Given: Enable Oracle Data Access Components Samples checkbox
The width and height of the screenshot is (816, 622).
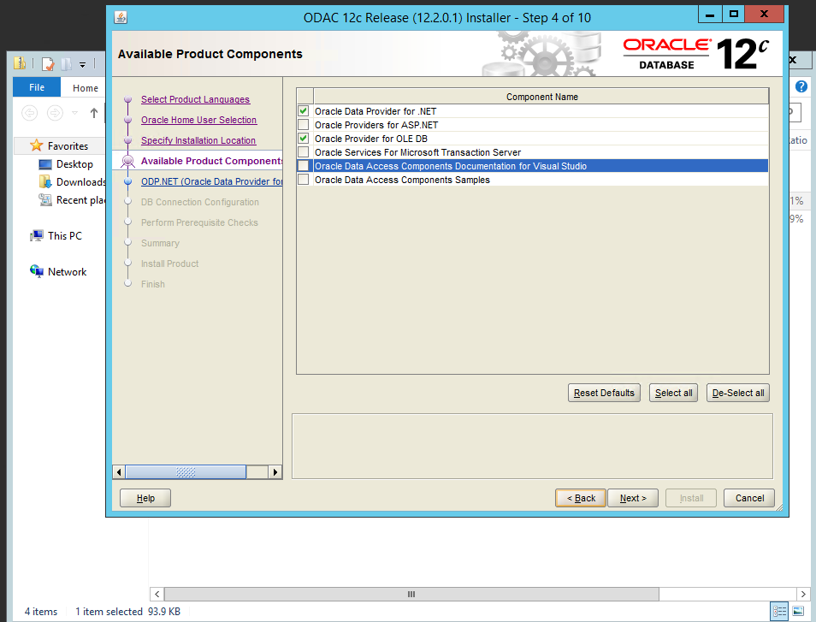Looking at the screenshot, I should (x=304, y=180).
